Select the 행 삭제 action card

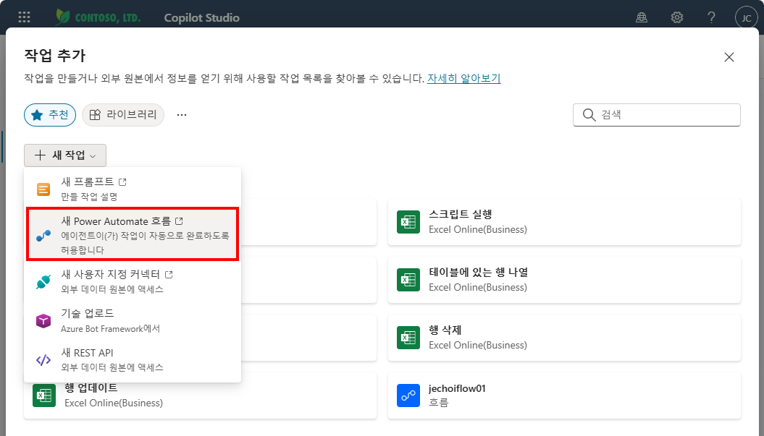(x=564, y=338)
